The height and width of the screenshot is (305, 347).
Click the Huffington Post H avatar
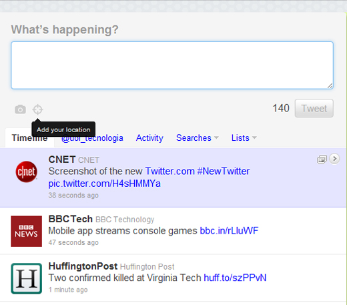click(26, 278)
